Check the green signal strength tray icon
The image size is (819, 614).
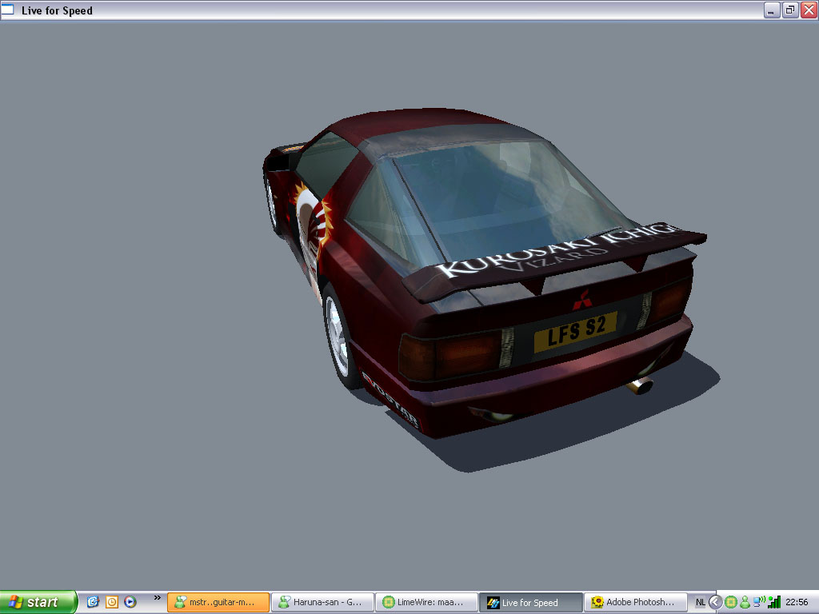(x=774, y=603)
